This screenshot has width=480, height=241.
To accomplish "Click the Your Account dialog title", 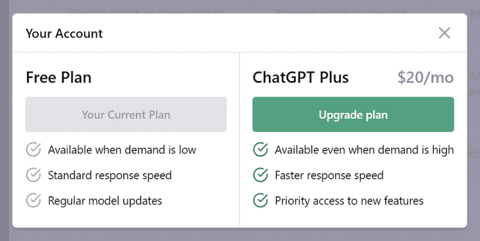I will (x=64, y=33).
